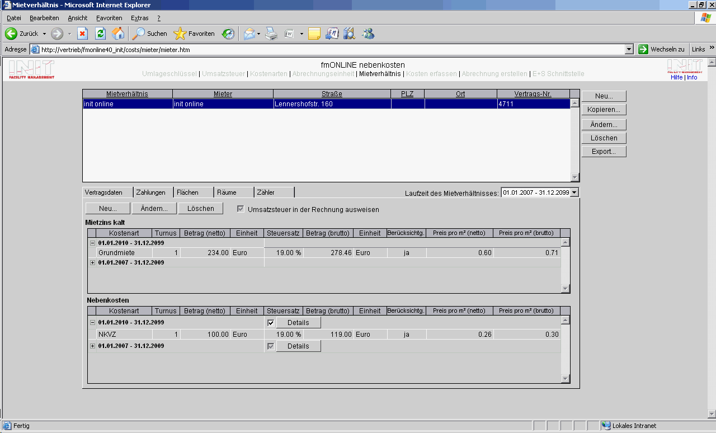
Task: Refresh the page with the green arrows icon
Action: coord(100,34)
